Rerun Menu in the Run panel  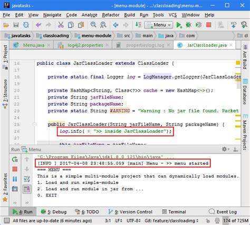pyautogui.click(x=15, y=159)
